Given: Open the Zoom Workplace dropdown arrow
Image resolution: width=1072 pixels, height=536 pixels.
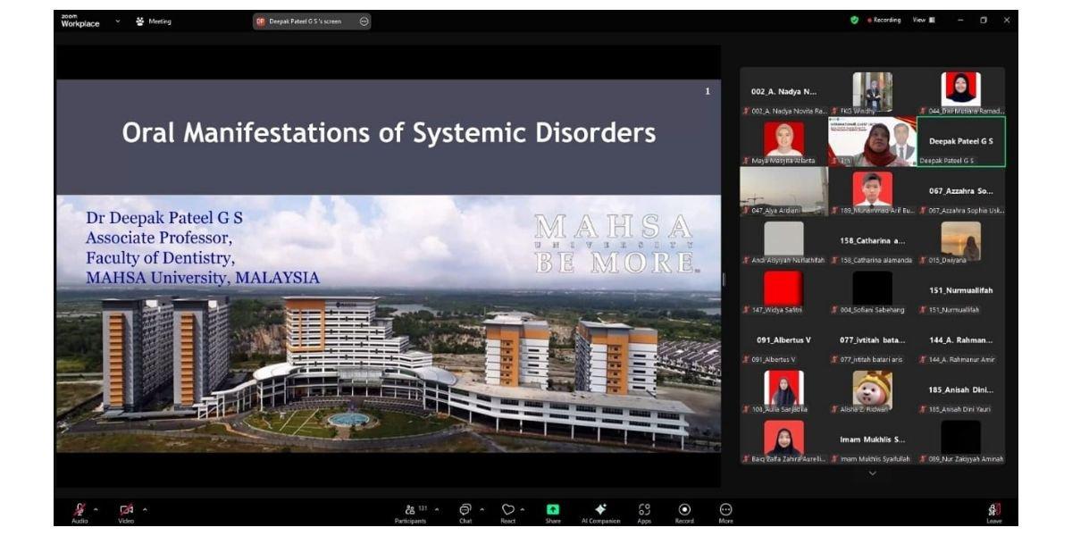Looking at the screenshot, I should pyautogui.click(x=117, y=21).
